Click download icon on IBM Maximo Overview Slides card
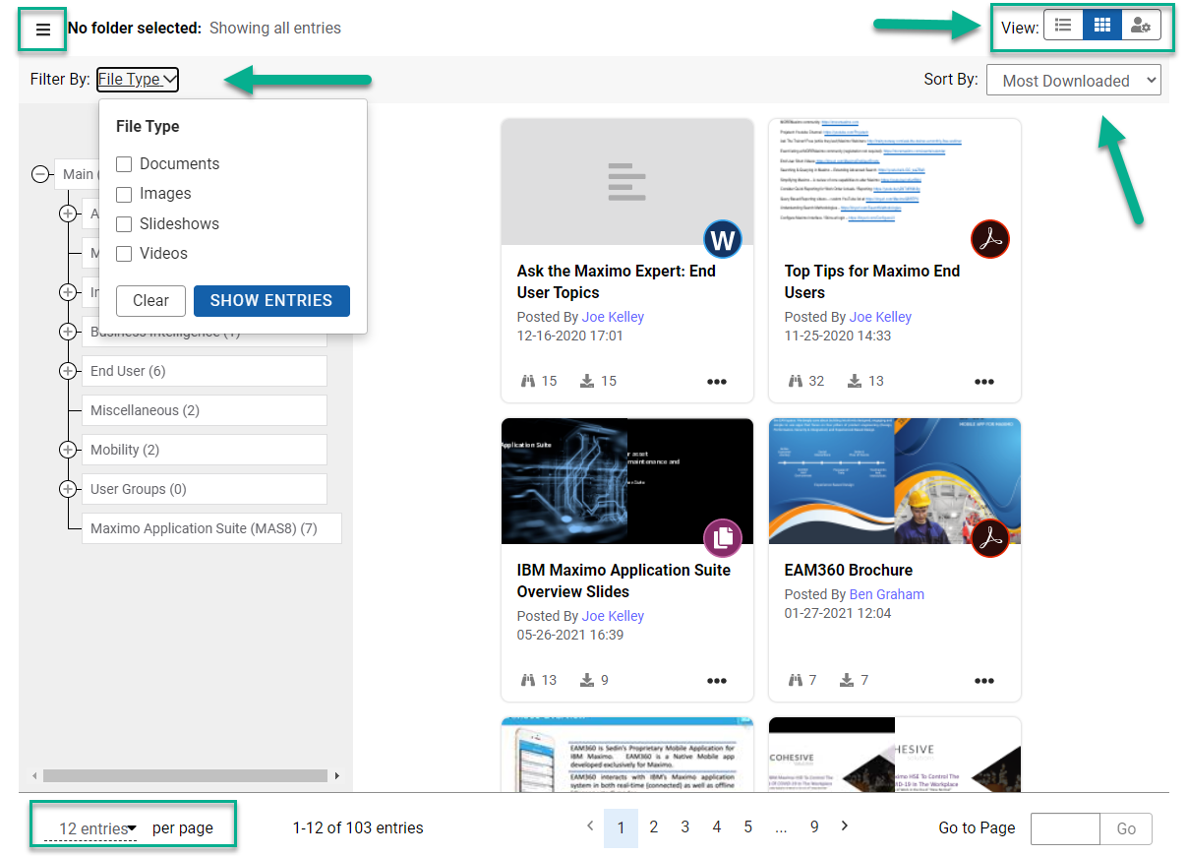Viewport: 1187px width, 856px height. click(x=587, y=680)
